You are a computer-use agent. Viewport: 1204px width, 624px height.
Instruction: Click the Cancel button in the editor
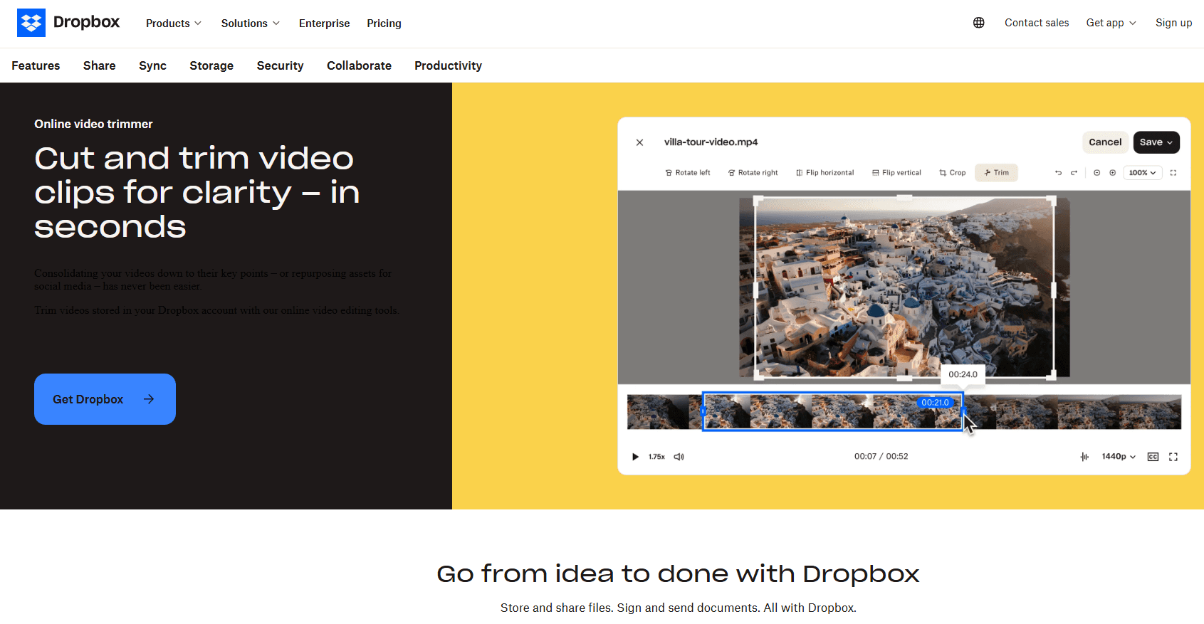tap(1105, 142)
